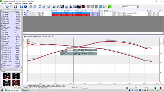Enable the Engine RPM channel checkbox

pyautogui.click(x=2, y=22)
